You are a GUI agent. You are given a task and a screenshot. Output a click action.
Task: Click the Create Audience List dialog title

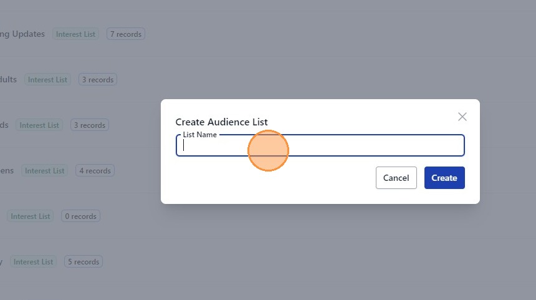pos(221,122)
